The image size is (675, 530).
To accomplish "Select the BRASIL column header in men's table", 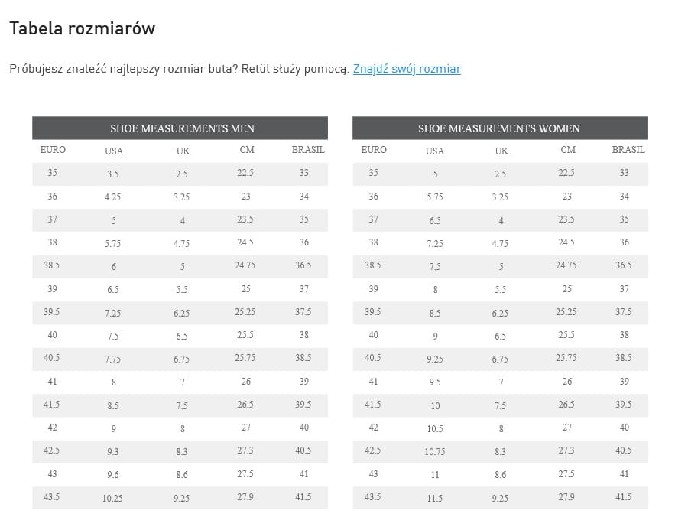I will 307,150.
